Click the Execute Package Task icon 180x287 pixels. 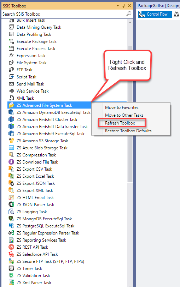(x=11, y=42)
